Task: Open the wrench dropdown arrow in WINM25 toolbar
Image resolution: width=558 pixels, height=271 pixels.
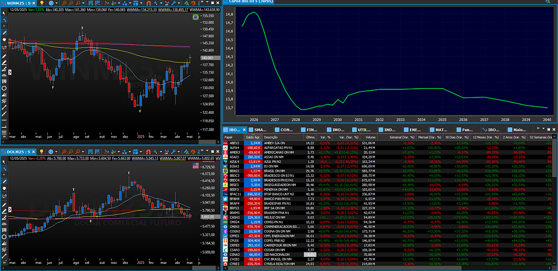Action: point(179,3)
